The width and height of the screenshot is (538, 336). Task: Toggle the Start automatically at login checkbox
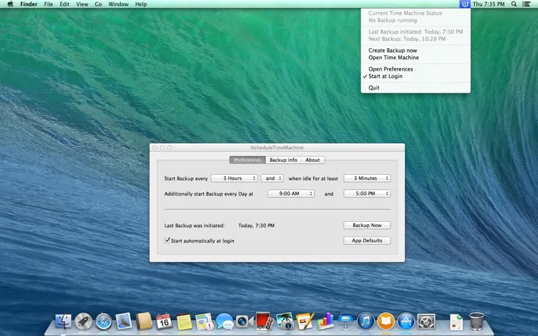point(167,241)
